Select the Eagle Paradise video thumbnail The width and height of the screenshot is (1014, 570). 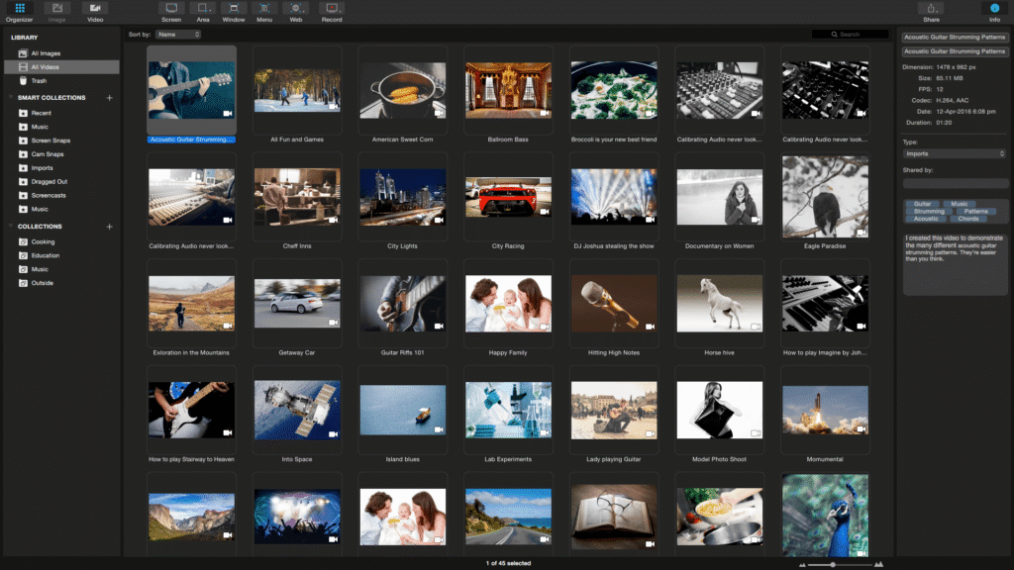click(x=825, y=198)
